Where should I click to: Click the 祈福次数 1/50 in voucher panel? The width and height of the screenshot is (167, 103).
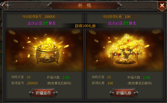click(139, 78)
